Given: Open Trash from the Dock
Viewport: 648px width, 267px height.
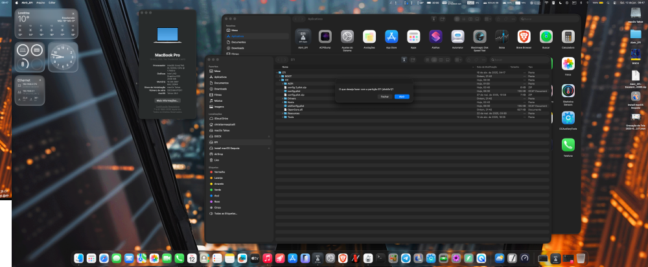Looking at the screenshot, I should pyautogui.click(x=581, y=259).
